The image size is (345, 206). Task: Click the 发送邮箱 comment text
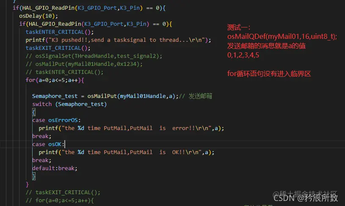[x=200, y=96]
